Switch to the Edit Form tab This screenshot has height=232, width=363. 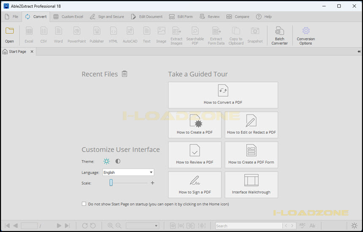tap(181, 16)
